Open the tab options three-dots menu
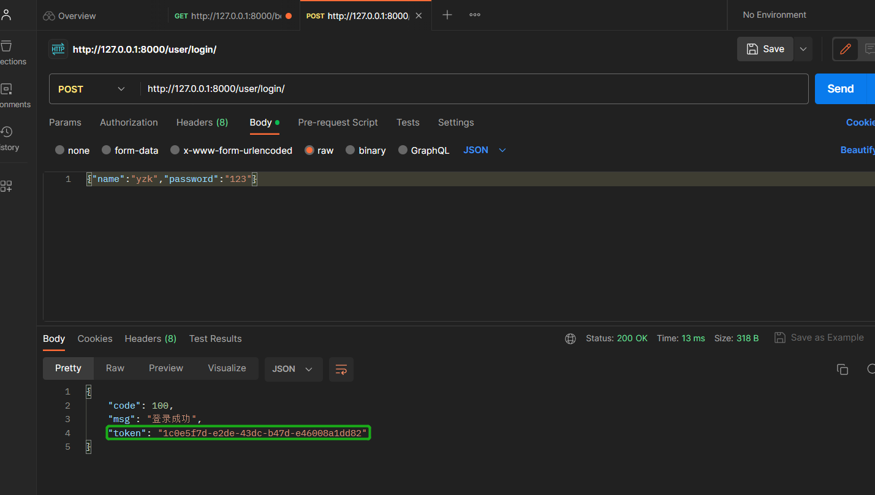This screenshot has width=875, height=495. pyautogui.click(x=475, y=15)
